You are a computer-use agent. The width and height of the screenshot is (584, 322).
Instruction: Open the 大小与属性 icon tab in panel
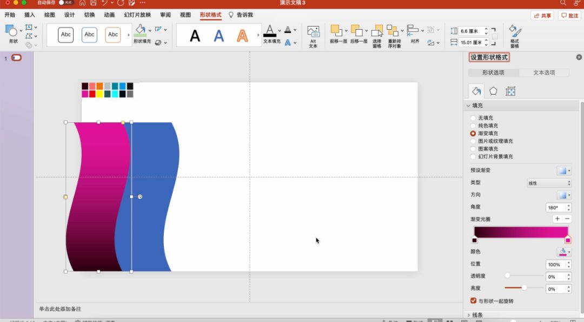click(x=510, y=91)
